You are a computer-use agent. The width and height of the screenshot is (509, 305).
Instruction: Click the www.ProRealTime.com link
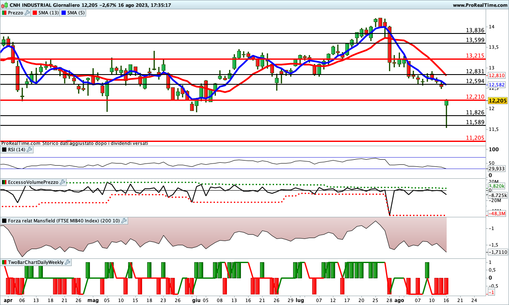480,5
